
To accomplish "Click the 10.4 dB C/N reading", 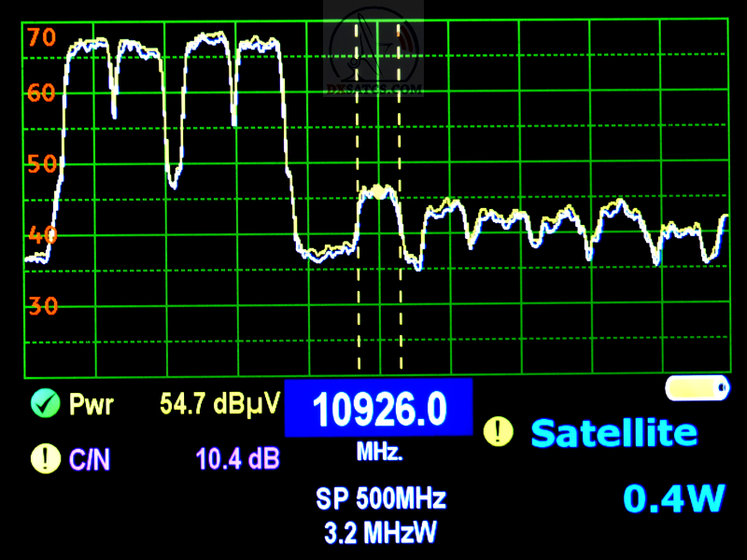I will [237, 459].
